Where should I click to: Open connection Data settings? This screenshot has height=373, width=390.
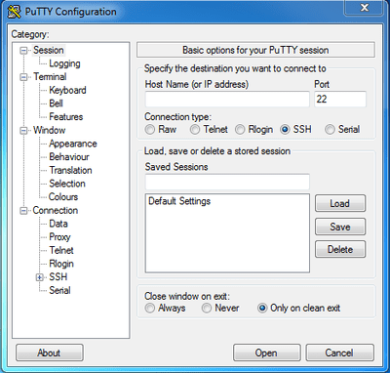click(x=58, y=224)
